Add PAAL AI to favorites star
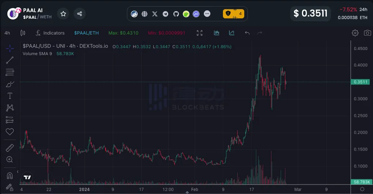The image size is (373, 194). (x=63, y=14)
